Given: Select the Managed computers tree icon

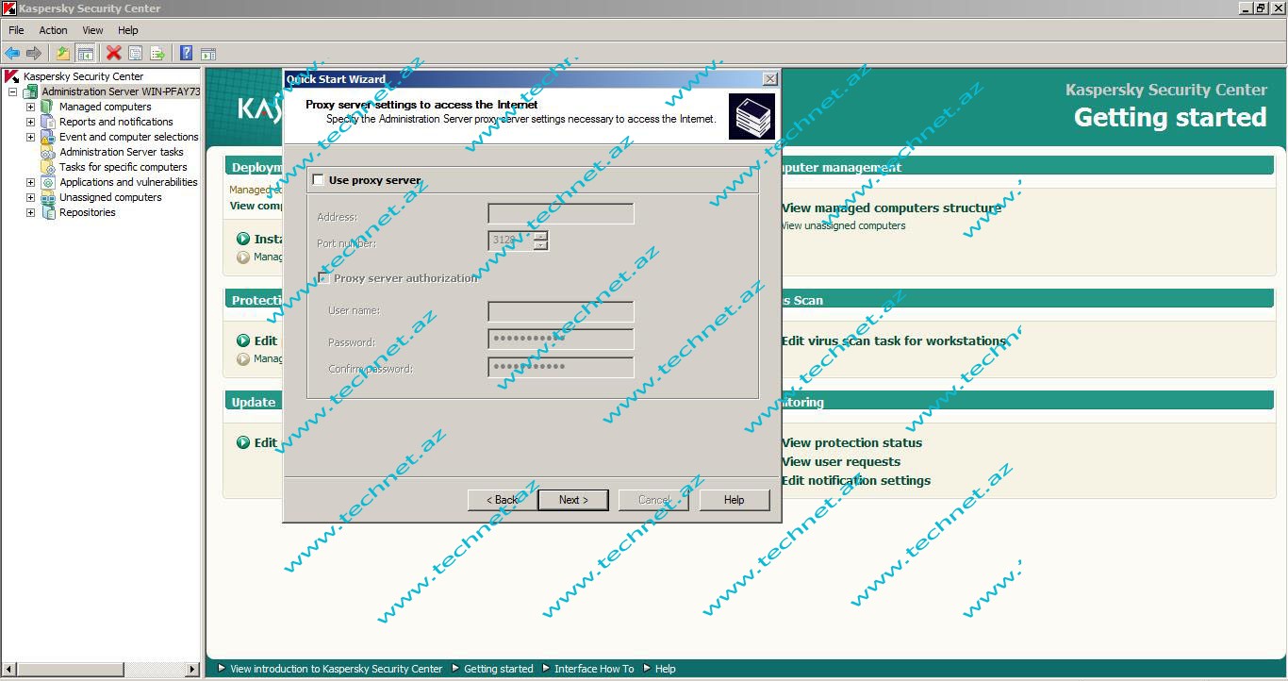Looking at the screenshot, I should 47,107.
